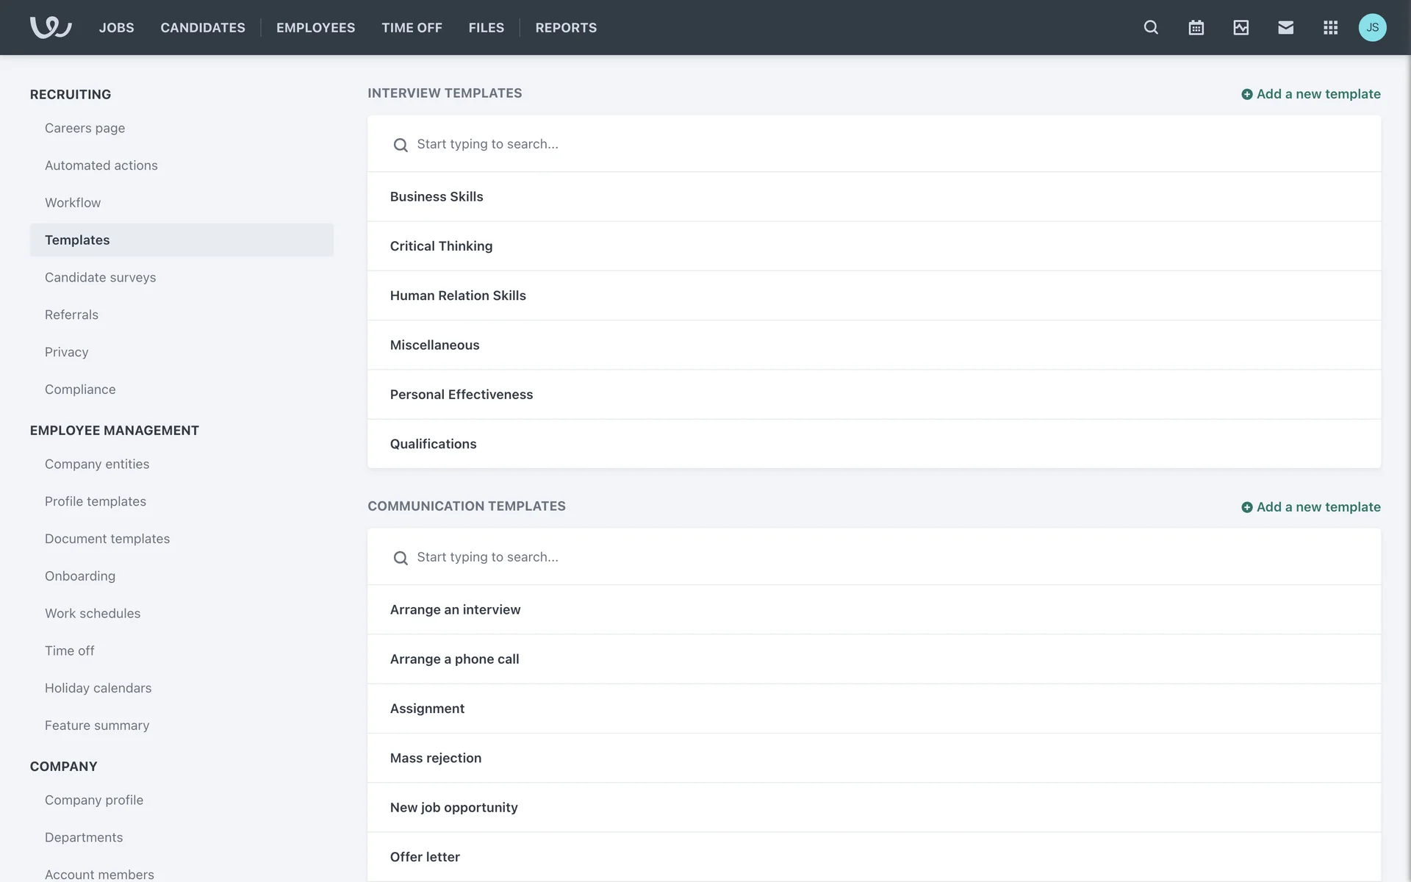Open the mail inbox icon

pos(1285,27)
